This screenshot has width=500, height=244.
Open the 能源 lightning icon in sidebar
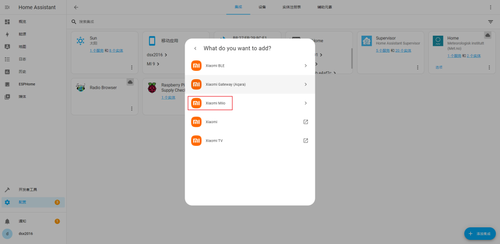[x=7, y=34]
